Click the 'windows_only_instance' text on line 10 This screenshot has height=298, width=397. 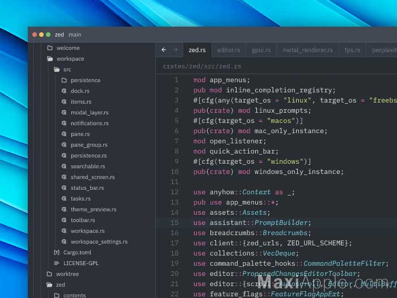tap(297, 172)
